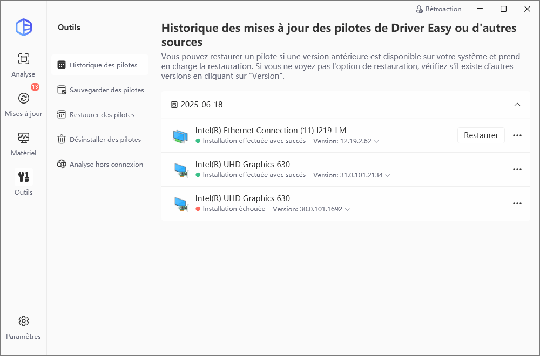Viewport: 540px width, 356px height.
Task: Click the Ethernet Connection I219-LM network device icon
Action: pos(180,136)
